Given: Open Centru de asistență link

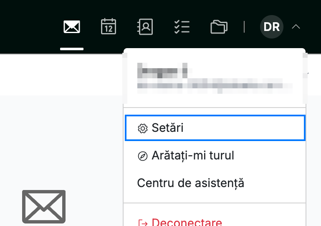Looking at the screenshot, I should [191, 183].
